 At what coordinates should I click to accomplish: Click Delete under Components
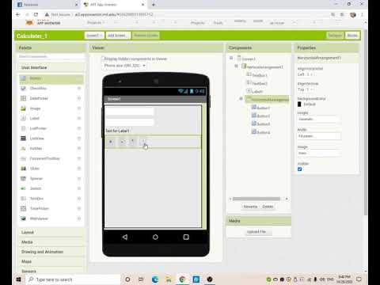point(268,207)
